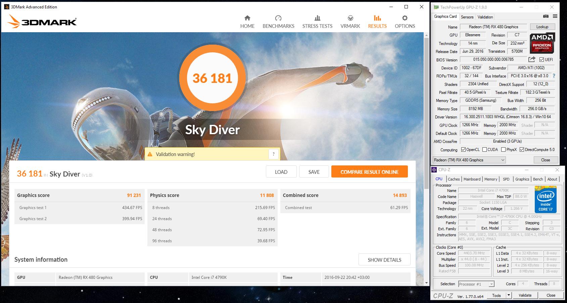Open the Tools dropdown arrow in CPU-Z
Viewport: 567px width, 303px height.
click(509, 295)
